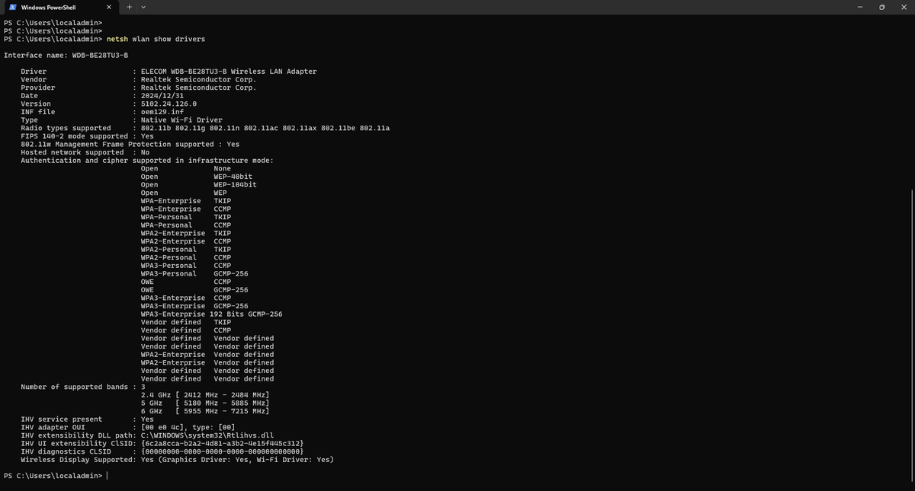Open the tab profile dropdown chevron

click(x=143, y=7)
